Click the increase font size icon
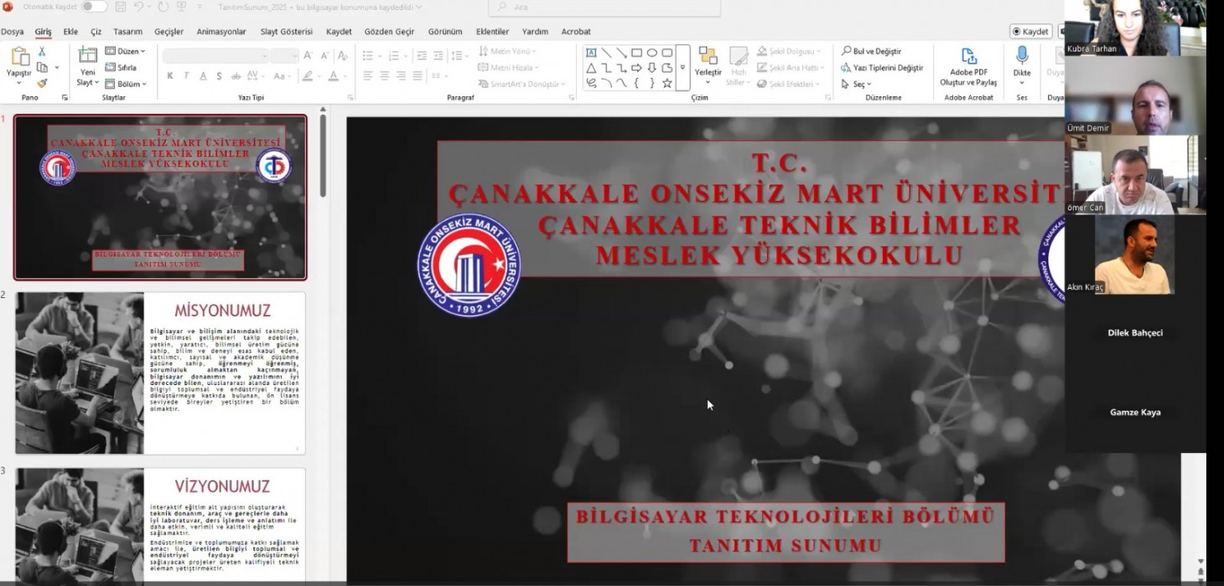1224x586 pixels. 308,55
